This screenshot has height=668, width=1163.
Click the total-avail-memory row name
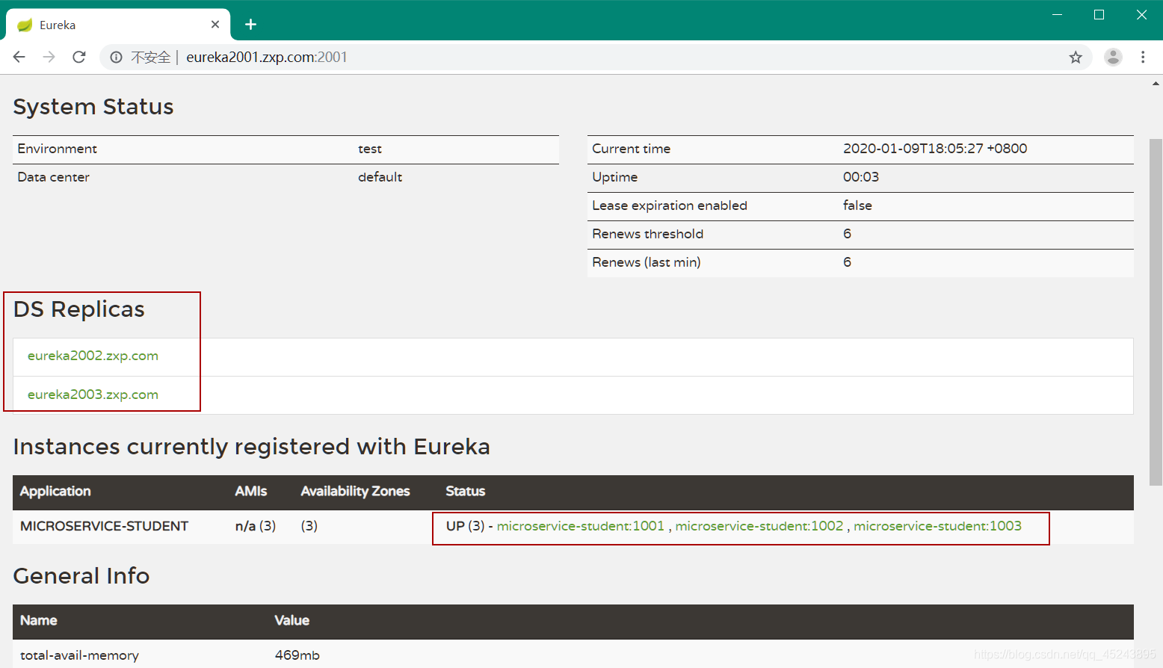pyautogui.click(x=79, y=655)
